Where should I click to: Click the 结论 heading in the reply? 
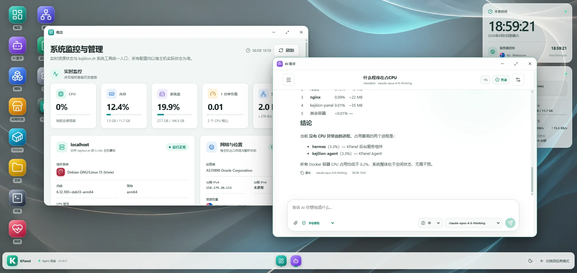tap(306, 123)
